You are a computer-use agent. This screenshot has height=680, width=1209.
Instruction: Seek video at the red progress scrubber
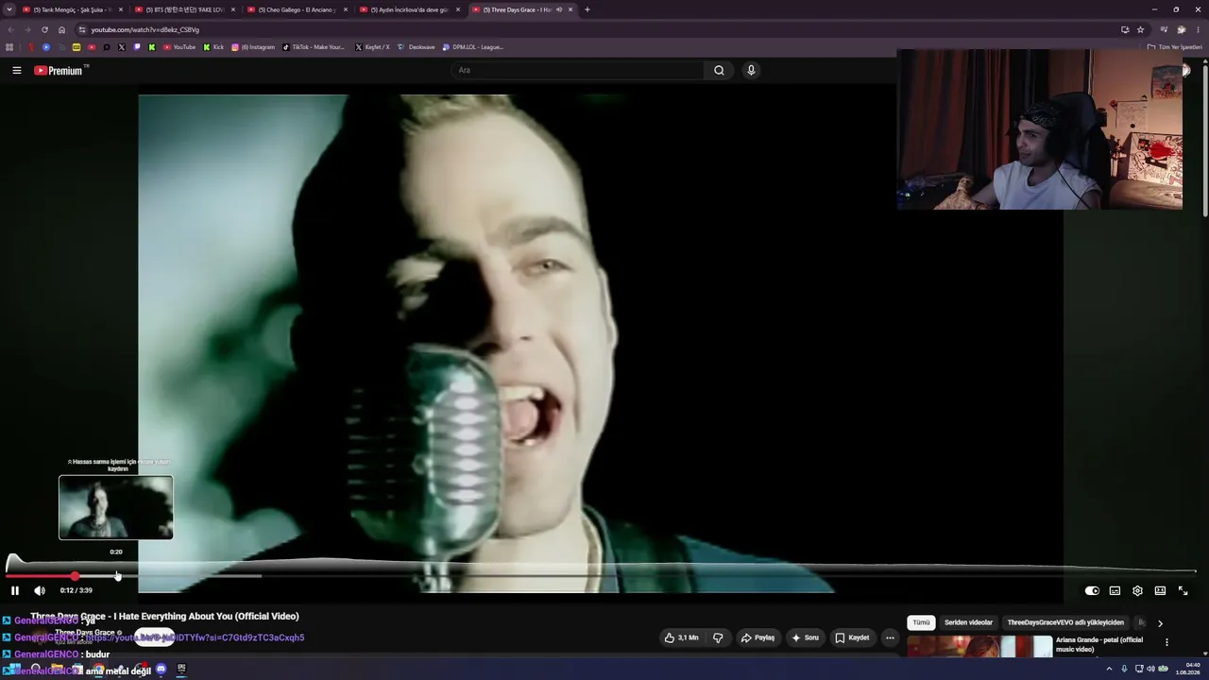(75, 575)
